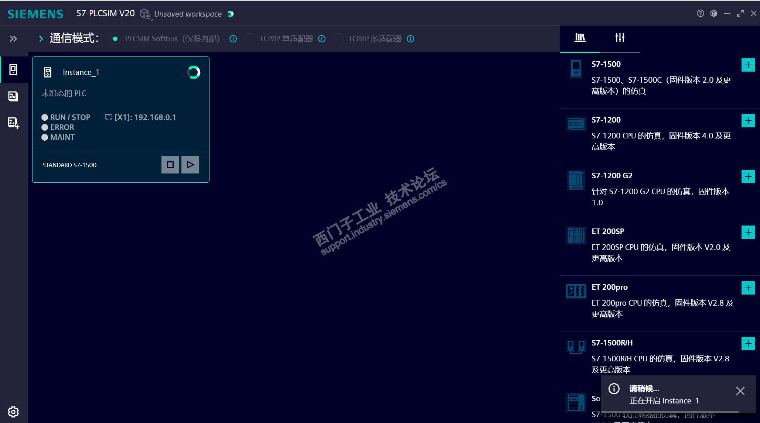Add an S7-1200 G2 instance

click(748, 176)
